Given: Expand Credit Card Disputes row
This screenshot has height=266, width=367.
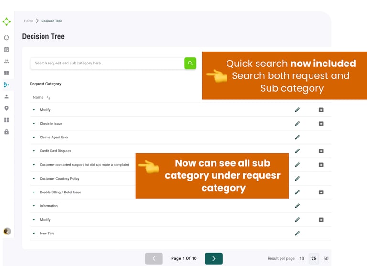Looking at the screenshot, I should coord(34,151).
